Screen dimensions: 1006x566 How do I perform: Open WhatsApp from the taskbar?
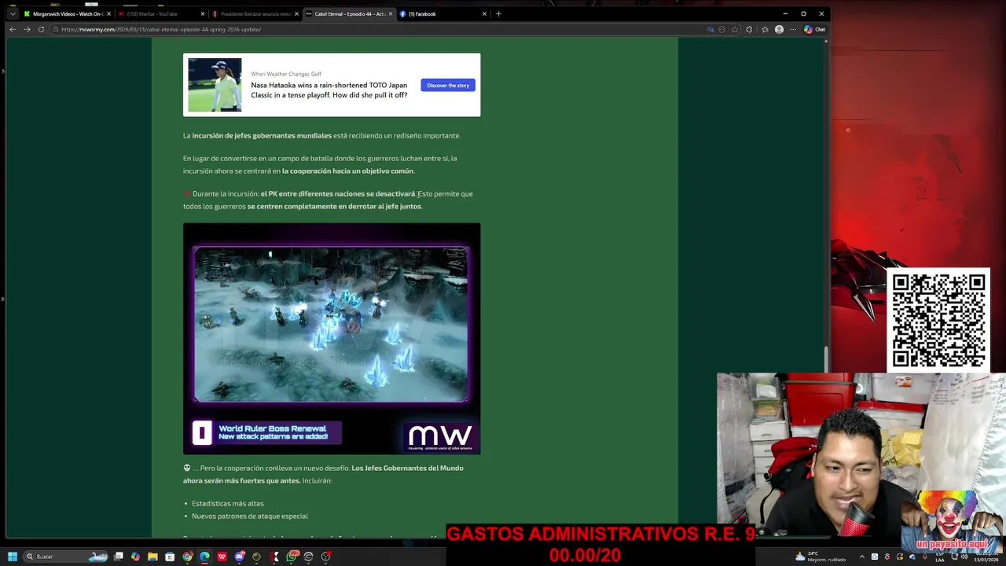tap(292, 557)
